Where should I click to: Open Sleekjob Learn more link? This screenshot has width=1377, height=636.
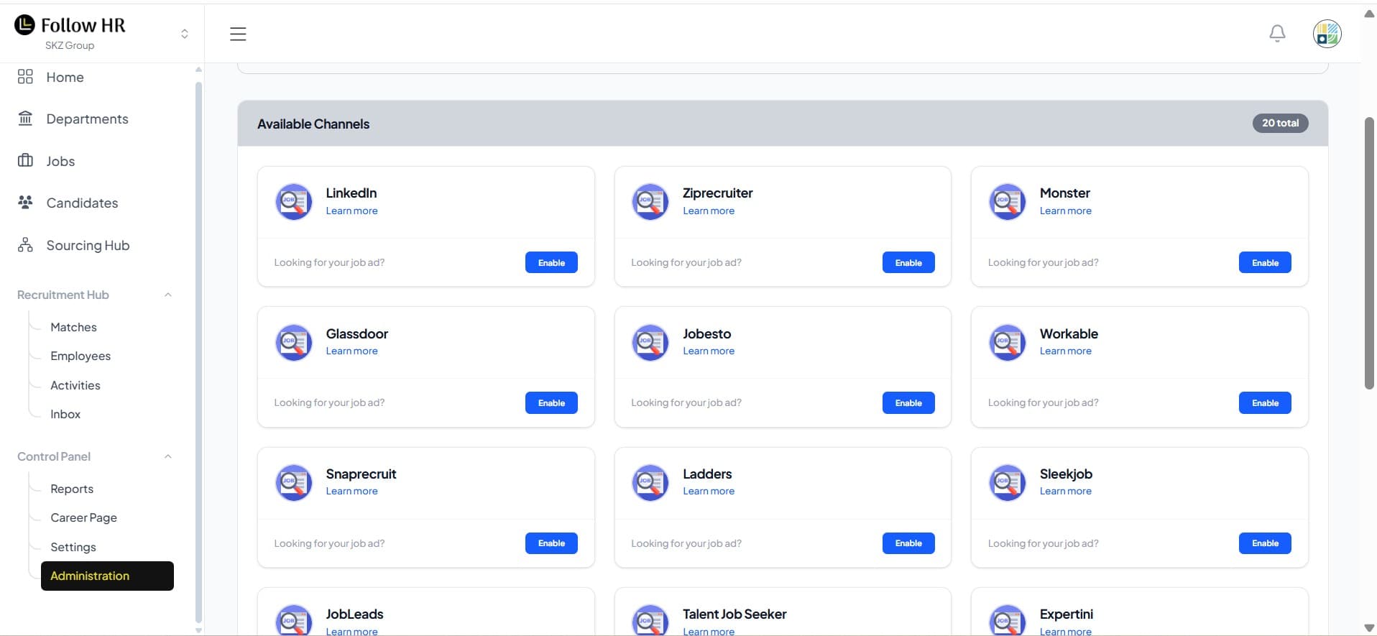pyautogui.click(x=1065, y=491)
